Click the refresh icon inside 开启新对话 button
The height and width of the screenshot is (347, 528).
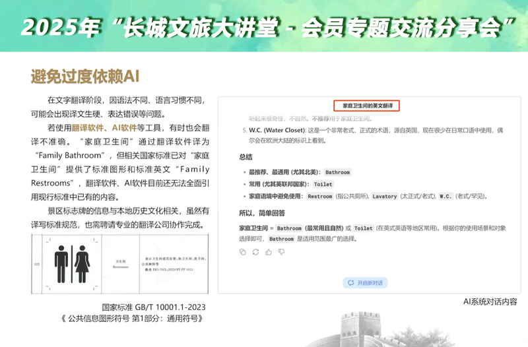pos(349,283)
